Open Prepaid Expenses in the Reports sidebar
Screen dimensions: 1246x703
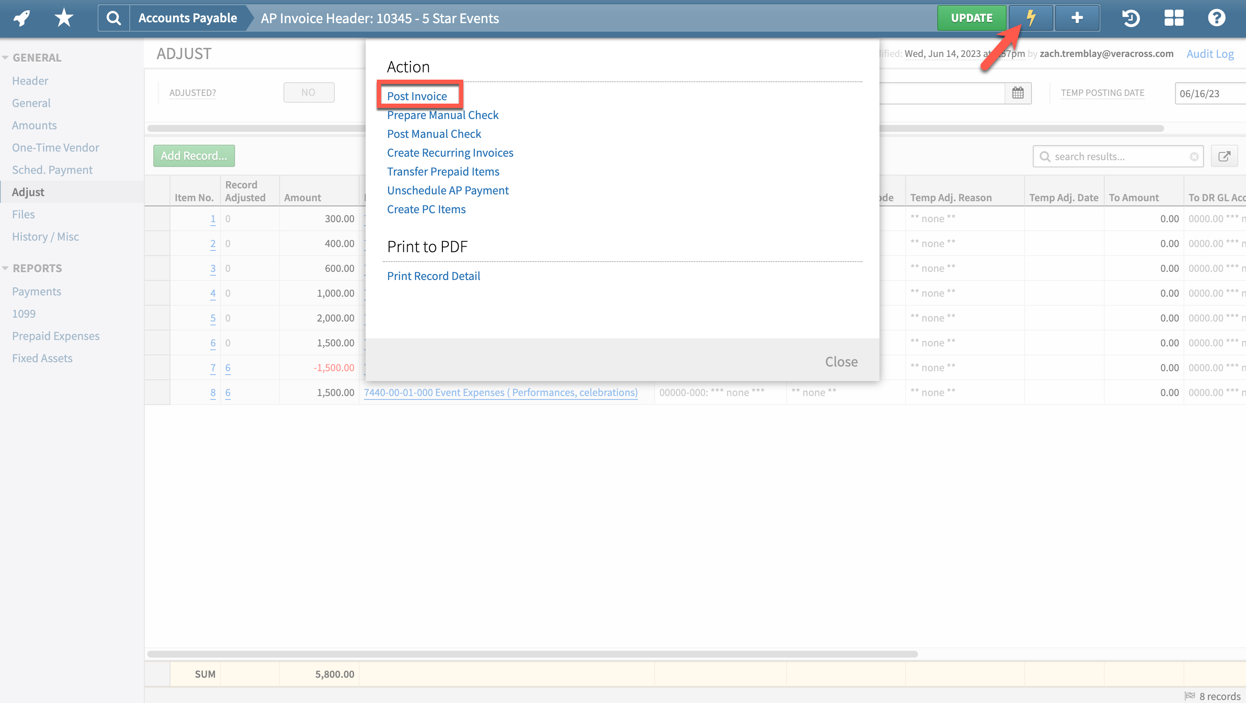pyautogui.click(x=56, y=336)
